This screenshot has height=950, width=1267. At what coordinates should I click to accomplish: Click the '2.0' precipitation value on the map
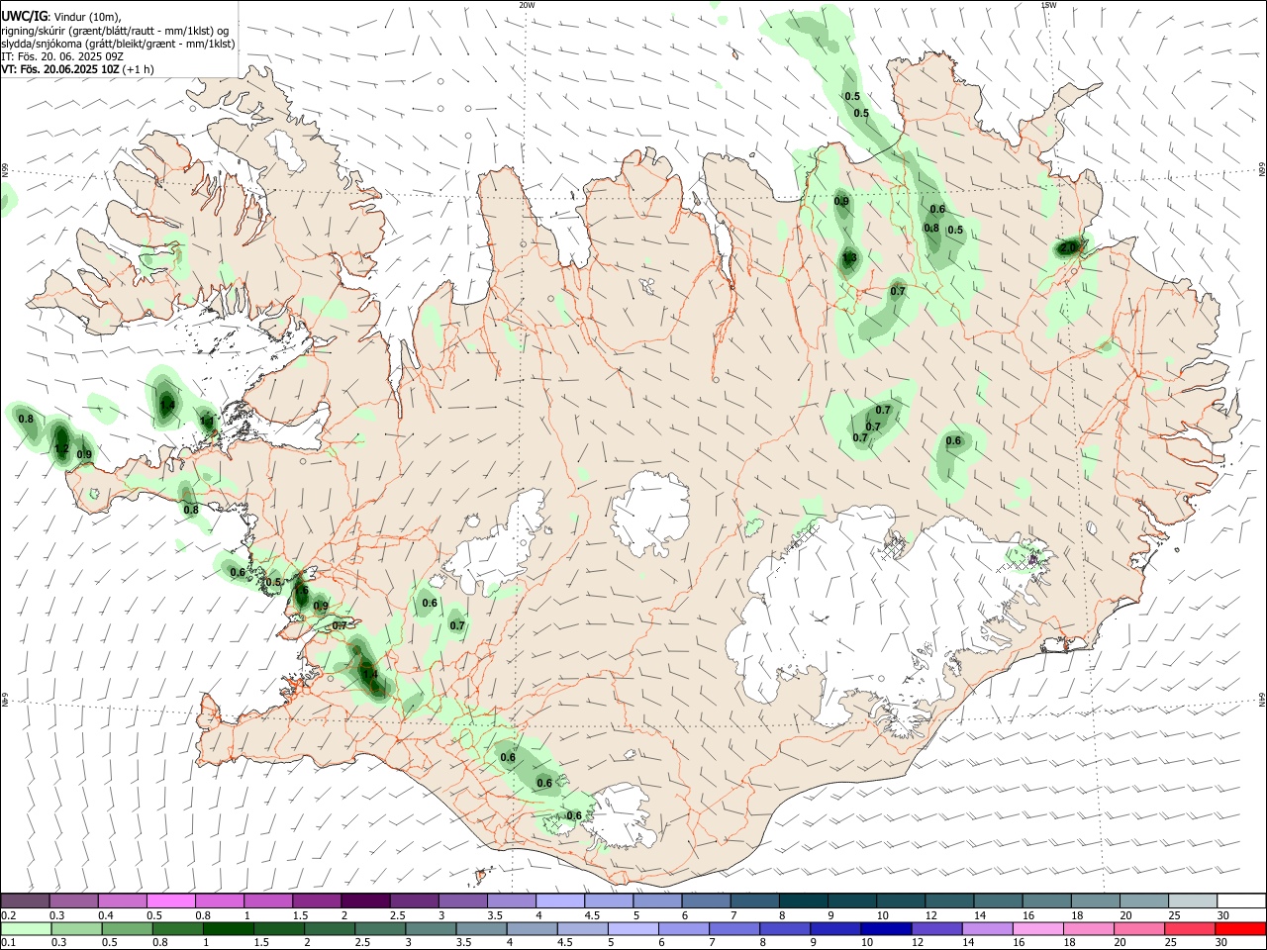point(1067,248)
